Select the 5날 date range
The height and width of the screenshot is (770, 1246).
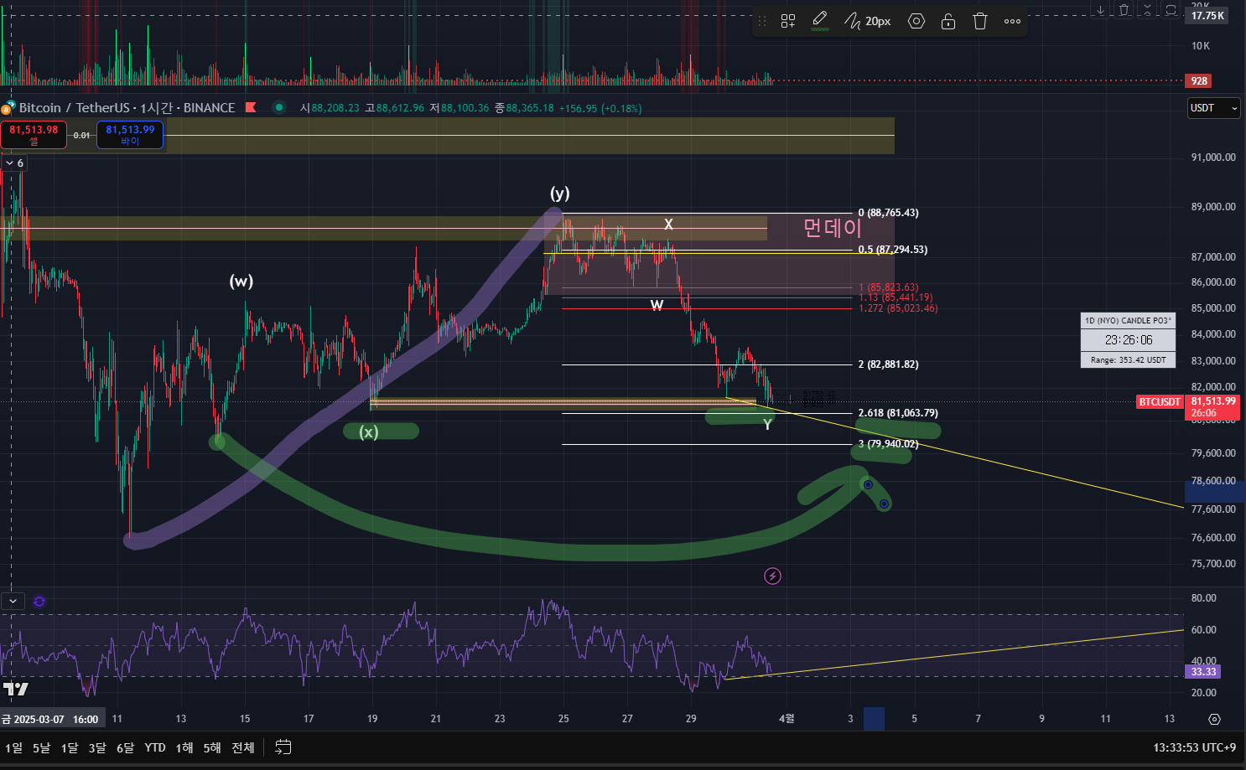(x=41, y=747)
